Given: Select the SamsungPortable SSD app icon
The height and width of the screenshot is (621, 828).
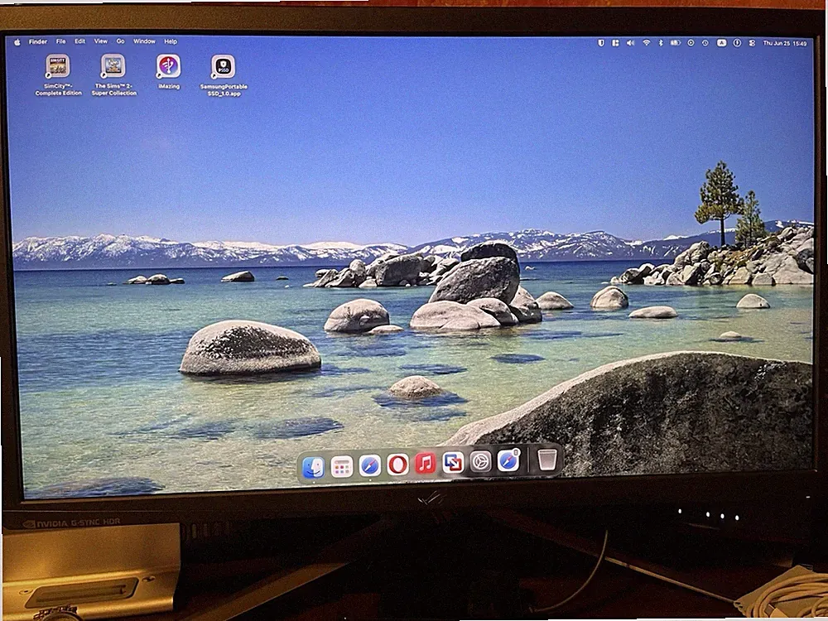Looking at the screenshot, I should 224,66.
